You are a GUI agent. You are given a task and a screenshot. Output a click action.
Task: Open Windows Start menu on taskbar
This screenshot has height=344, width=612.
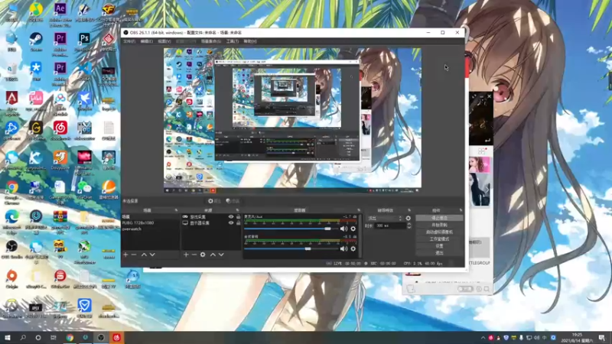[x=8, y=338]
